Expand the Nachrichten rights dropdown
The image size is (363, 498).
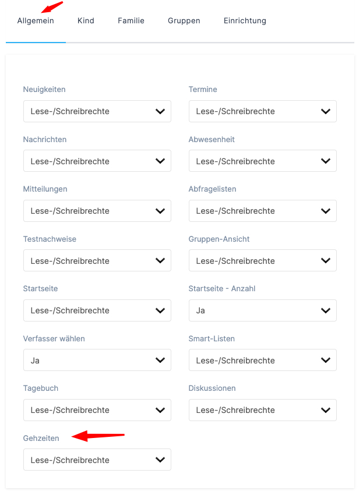coord(97,161)
